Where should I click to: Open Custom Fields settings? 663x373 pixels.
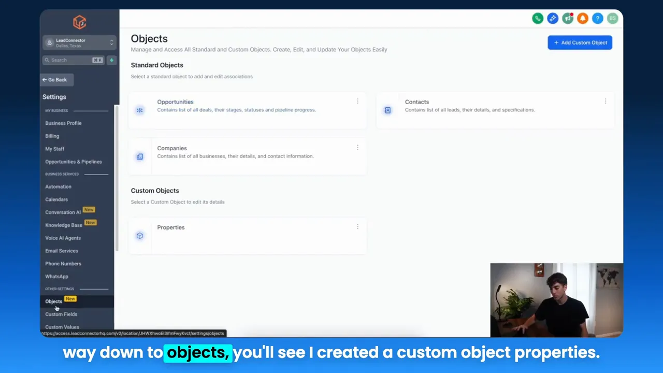tap(61, 314)
